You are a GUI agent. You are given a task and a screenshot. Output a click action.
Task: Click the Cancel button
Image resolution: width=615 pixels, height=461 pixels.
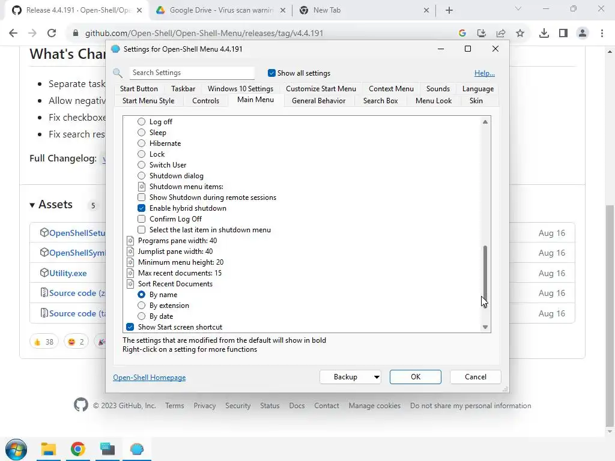[476, 377]
